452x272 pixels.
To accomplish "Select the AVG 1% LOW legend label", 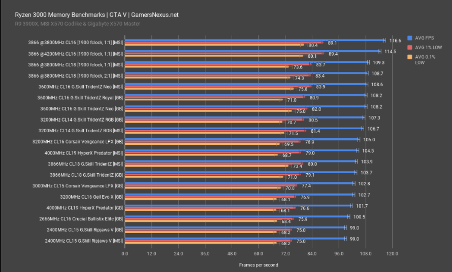I will click(429, 47).
